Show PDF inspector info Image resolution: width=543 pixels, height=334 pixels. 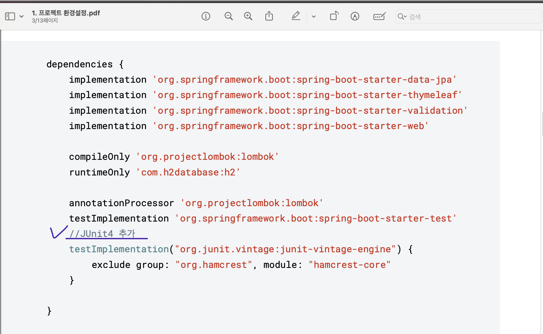(206, 16)
